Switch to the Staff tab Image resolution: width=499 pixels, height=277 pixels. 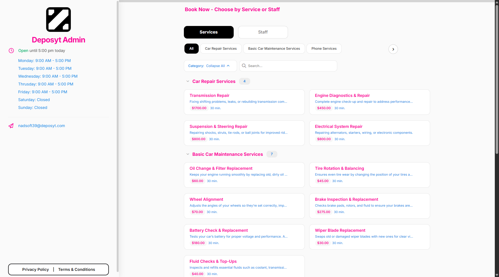[263, 32]
